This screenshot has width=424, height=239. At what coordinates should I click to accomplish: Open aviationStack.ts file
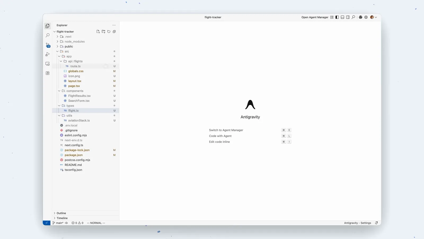86,121
